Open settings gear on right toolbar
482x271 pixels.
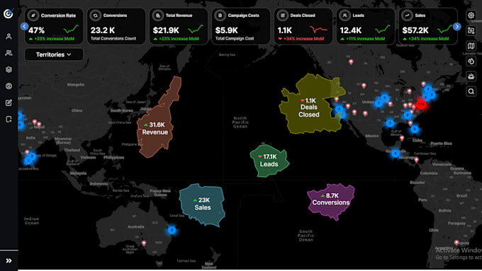pos(471,16)
